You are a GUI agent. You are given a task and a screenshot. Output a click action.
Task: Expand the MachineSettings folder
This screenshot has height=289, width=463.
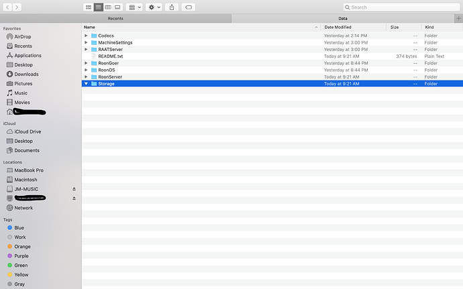pyautogui.click(x=86, y=42)
